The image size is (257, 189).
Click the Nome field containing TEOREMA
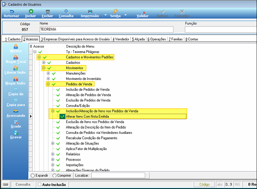[x=106, y=29]
